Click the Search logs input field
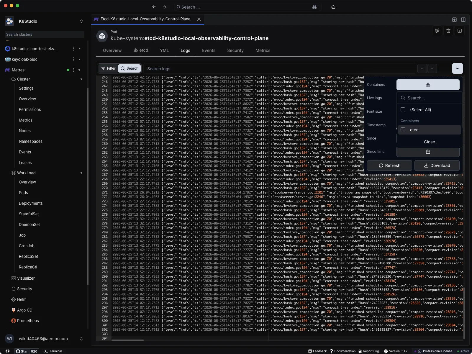 click(x=280, y=68)
